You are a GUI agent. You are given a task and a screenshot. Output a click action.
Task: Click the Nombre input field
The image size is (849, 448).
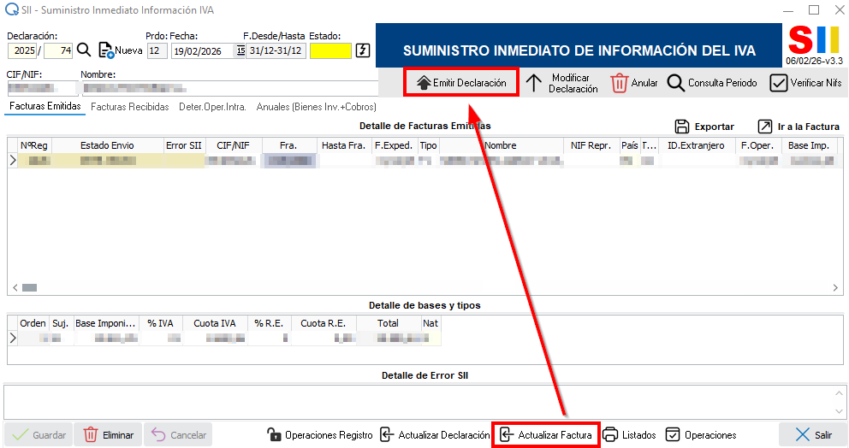pyautogui.click(x=229, y=88)
